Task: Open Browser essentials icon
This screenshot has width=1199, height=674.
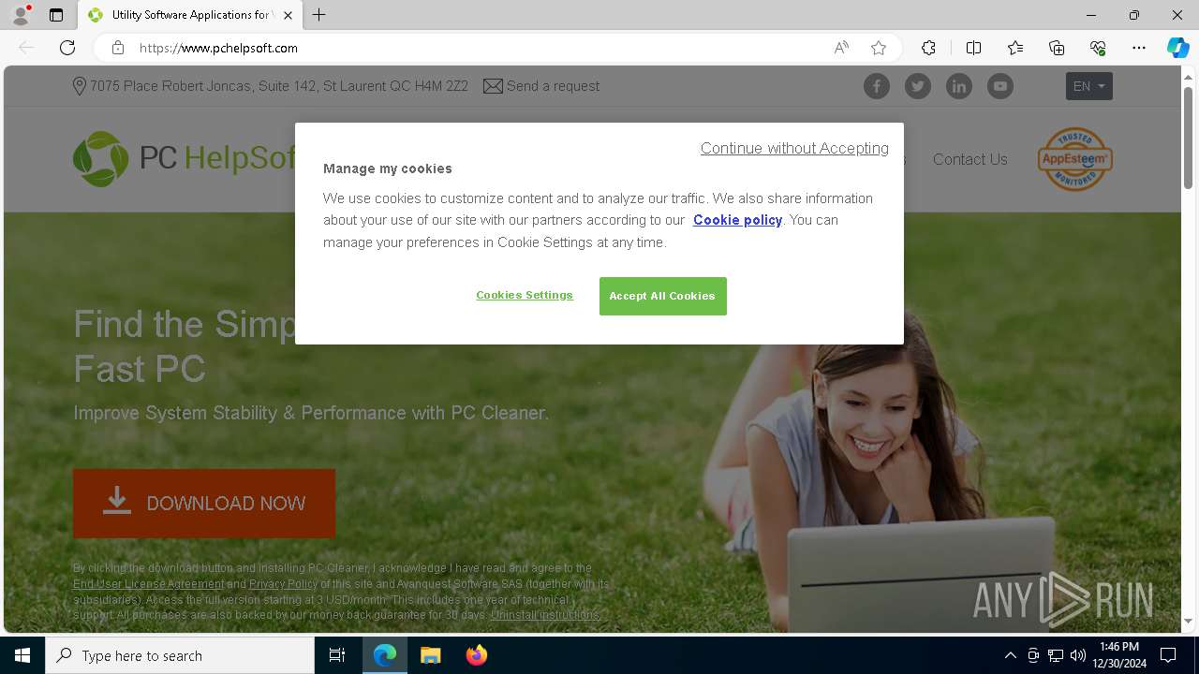Action: click(x=1098, y=48)
